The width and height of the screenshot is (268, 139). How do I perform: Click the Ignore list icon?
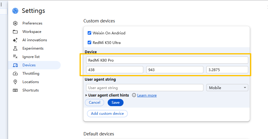point(15,57)
